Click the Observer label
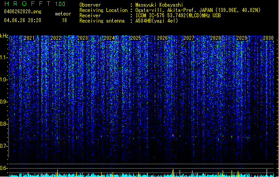Screen dimensions: 279x177 tap(90, 5)
